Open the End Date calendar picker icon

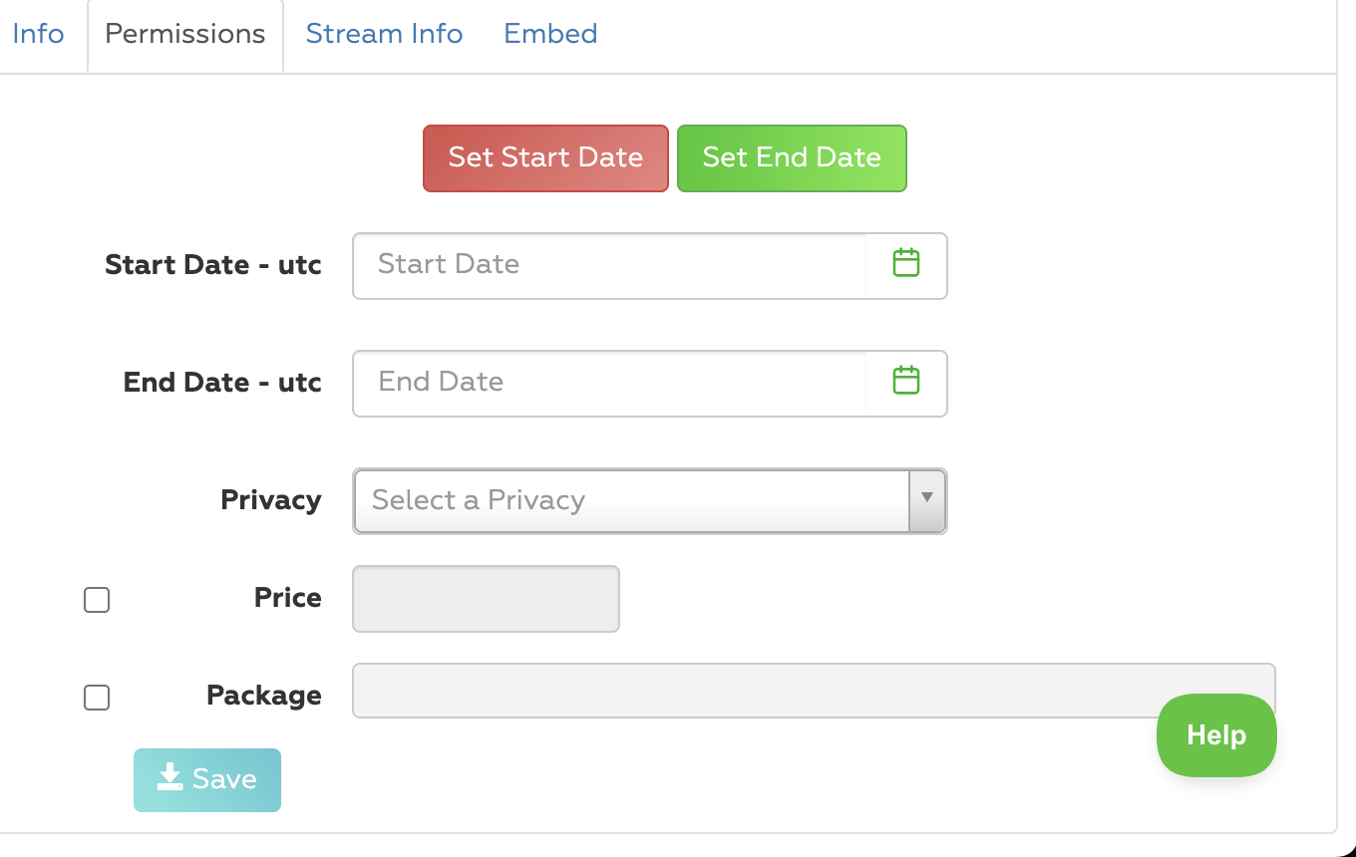(x=905, y=382)
